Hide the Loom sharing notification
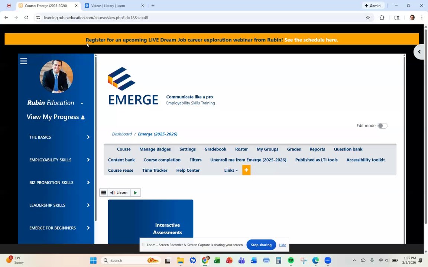The height and width of the screenshot is (267, 428). (282, 245)
